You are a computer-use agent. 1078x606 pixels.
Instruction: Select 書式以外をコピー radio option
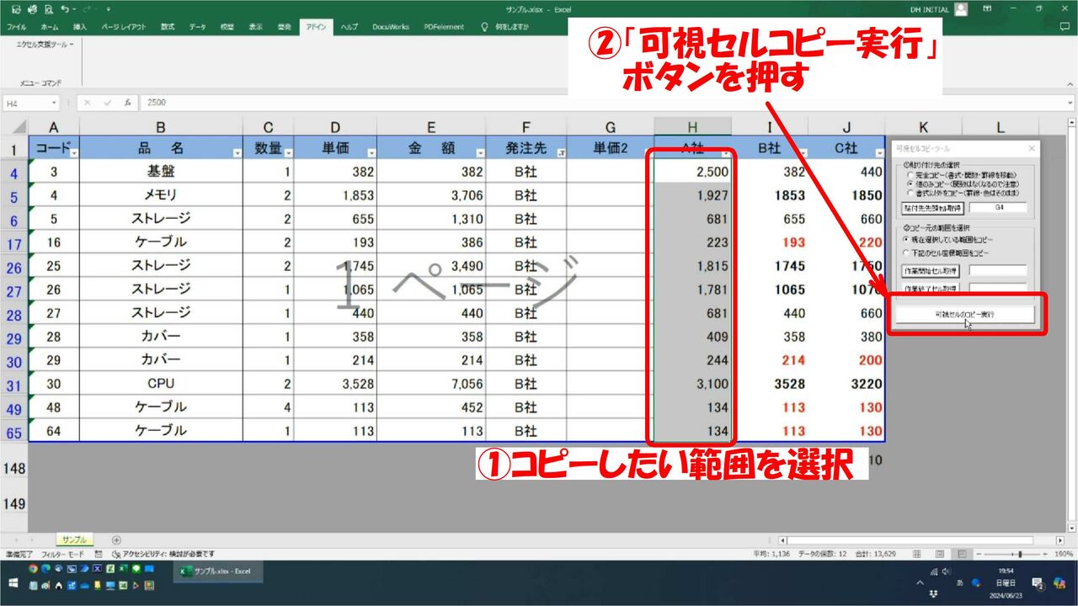click(909, 191)
